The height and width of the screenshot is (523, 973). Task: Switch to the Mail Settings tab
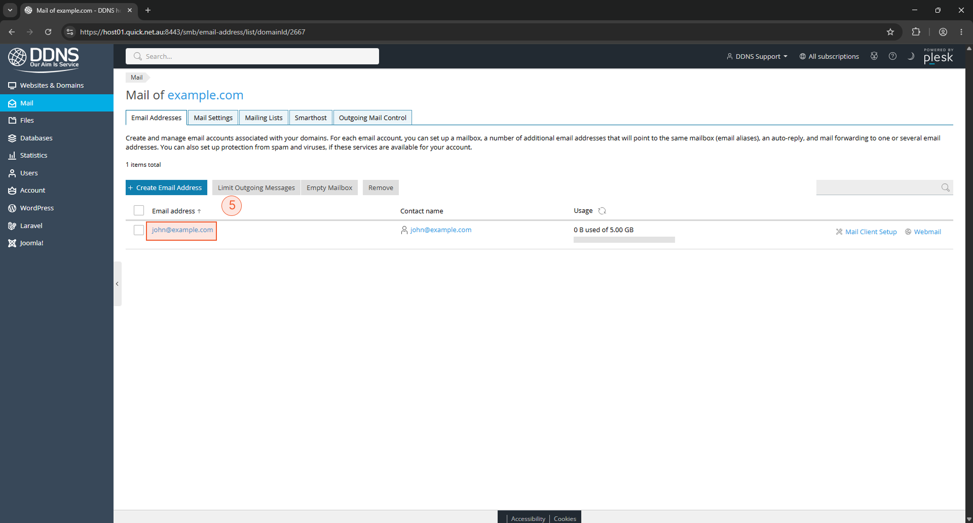pyautogui.click(x=213, y=118)
